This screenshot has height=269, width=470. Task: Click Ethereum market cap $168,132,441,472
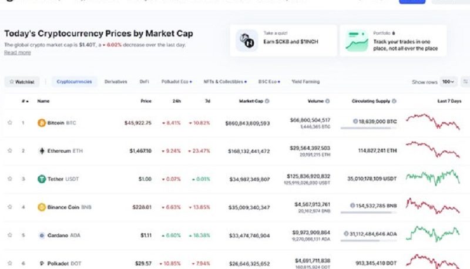pos(249,152)
